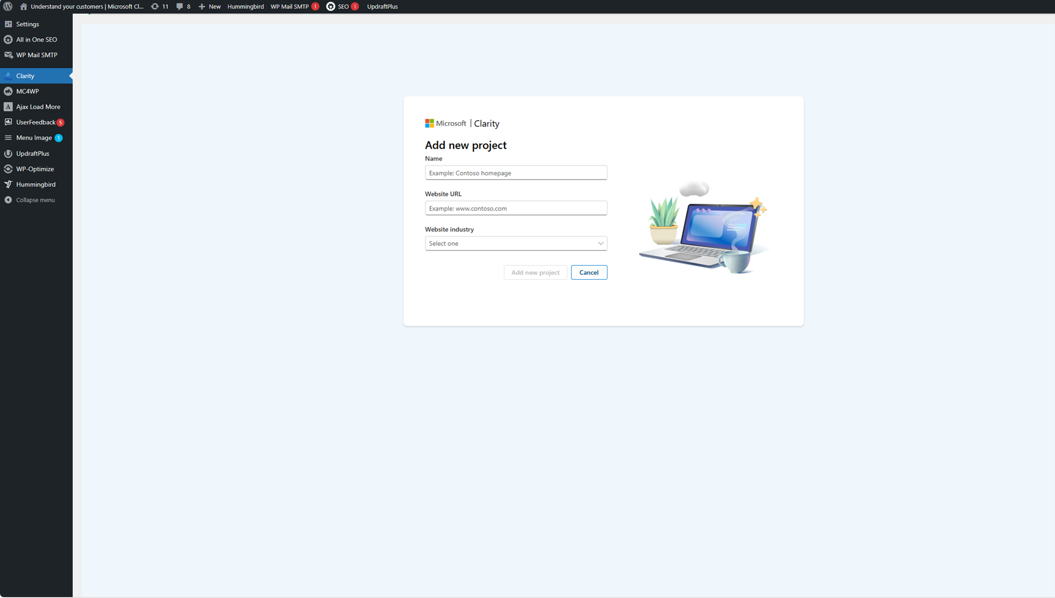Viewport: 1055px width, 598px height.
Task: Click the UserFeedback sidebar icon
Action: [8, 122]
